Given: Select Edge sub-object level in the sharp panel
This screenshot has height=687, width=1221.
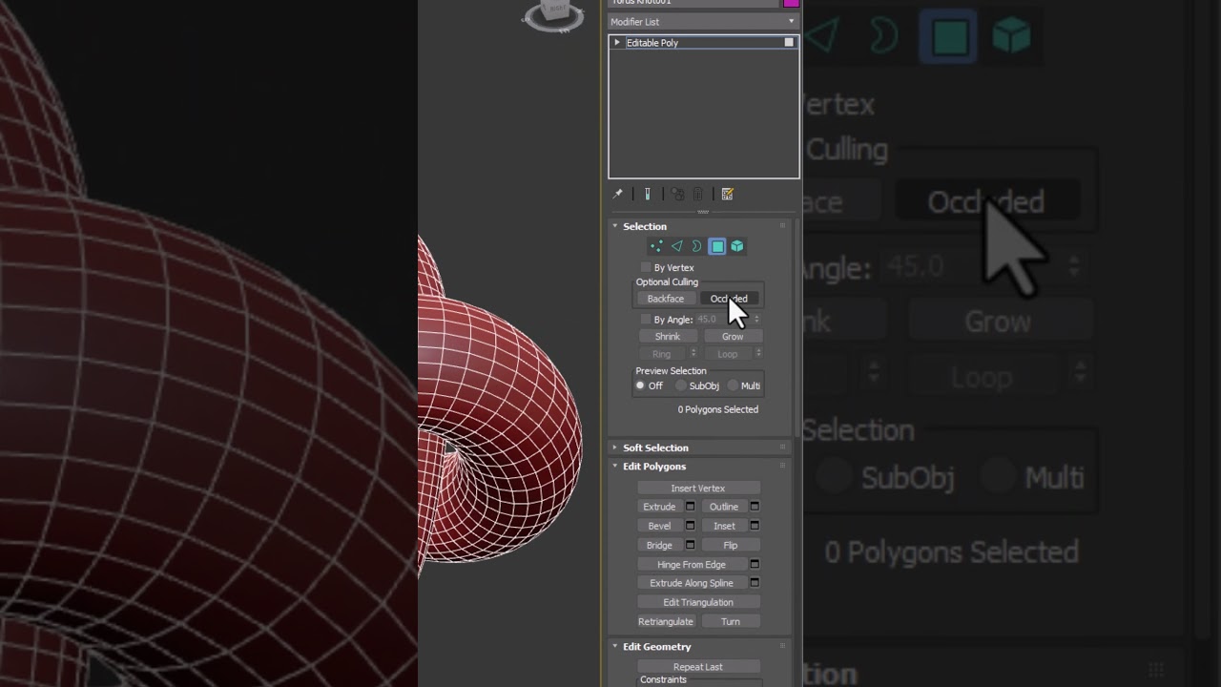Looking at the screenshot, I should 676,246.
